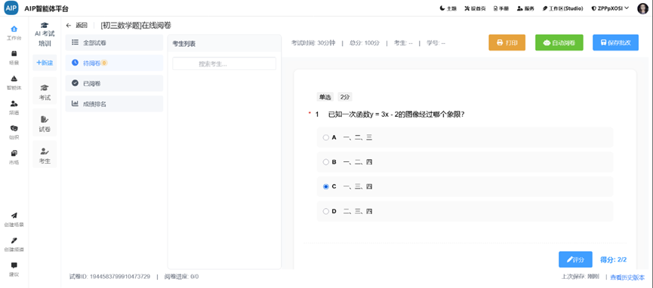Screen dimensions: 653x288
Task: Click 创建频道 pen icon
Action: click(x=14, y=241)
